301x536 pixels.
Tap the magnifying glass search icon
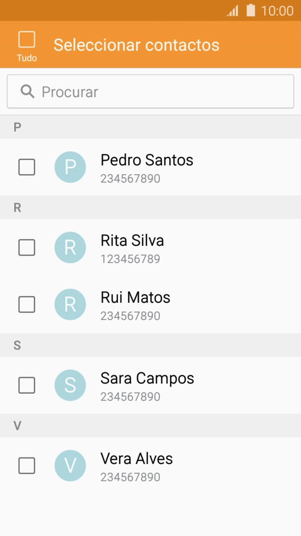coord(27,91)
